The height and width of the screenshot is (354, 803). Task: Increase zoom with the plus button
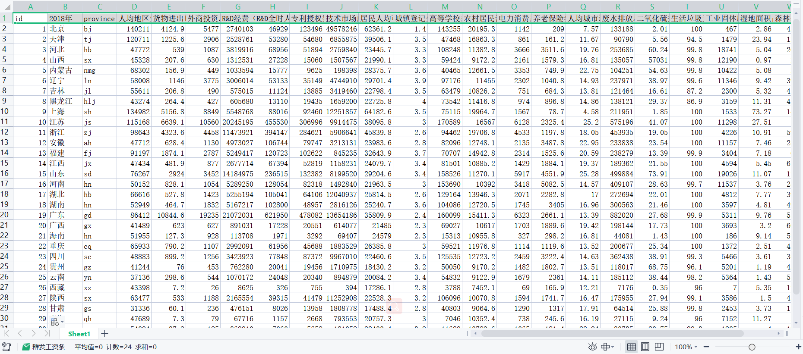coord(798,347)
